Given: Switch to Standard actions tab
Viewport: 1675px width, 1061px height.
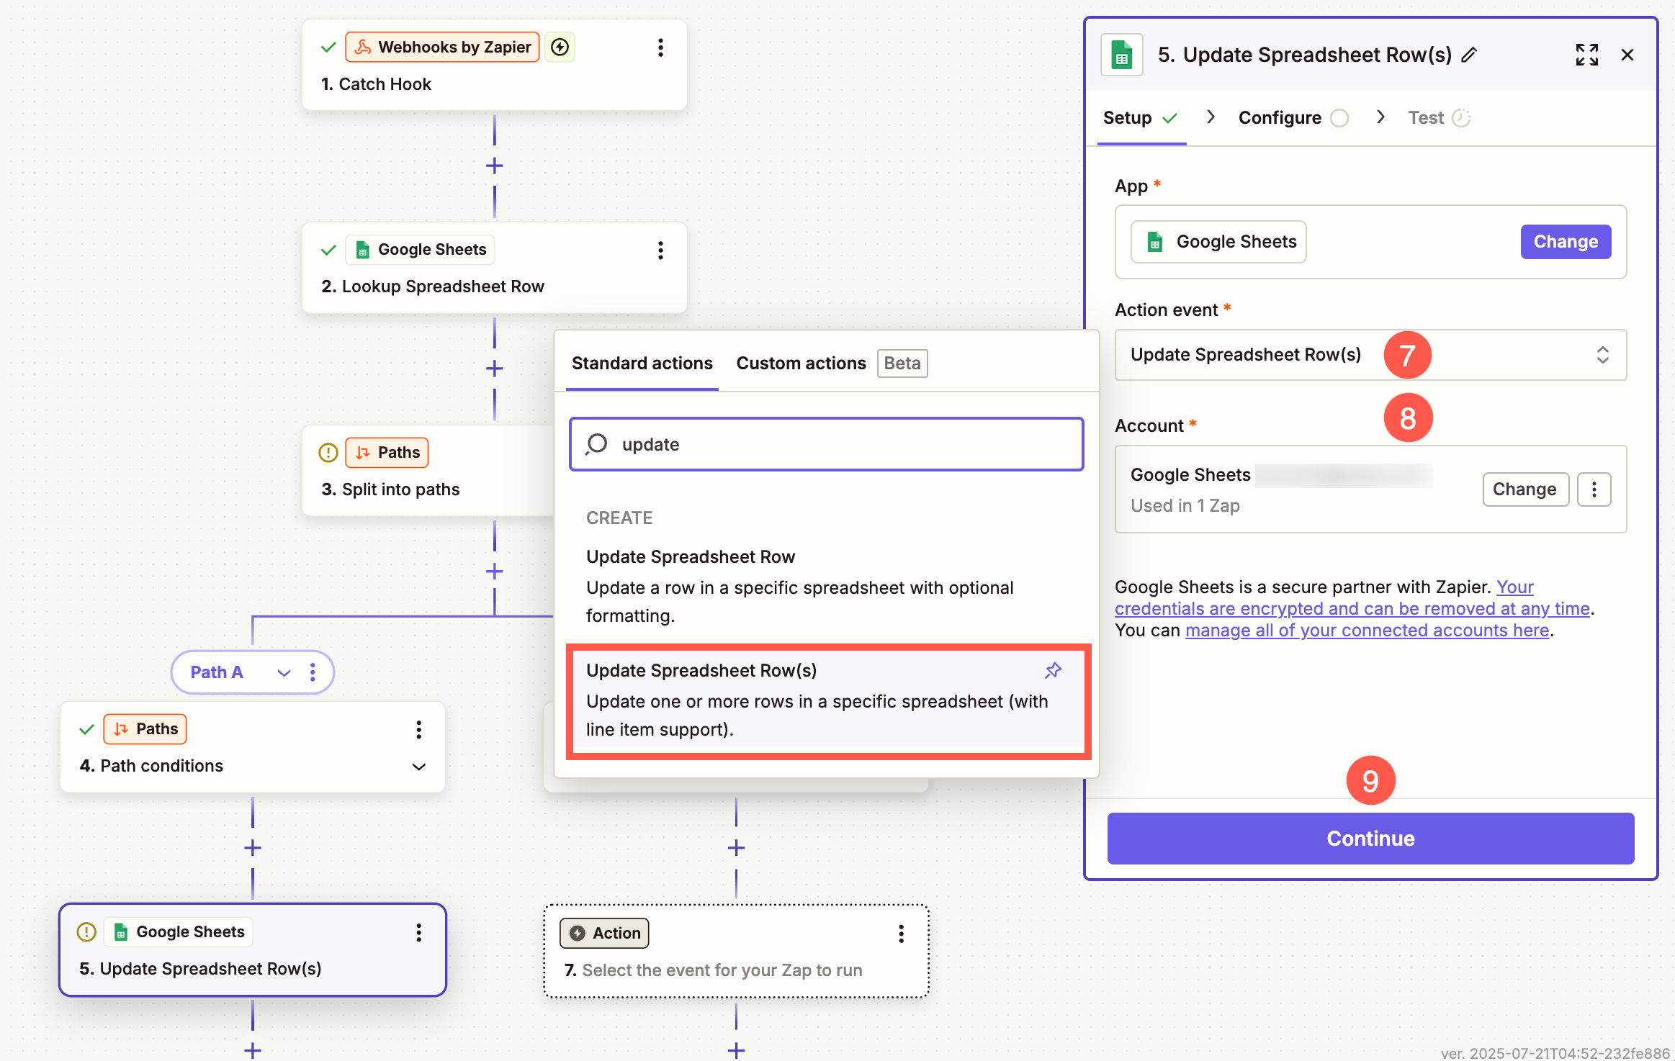Looking at the screenshot, I should point(642,364).
